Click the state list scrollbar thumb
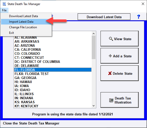Screen dimensions: 147x128 pyautogui.click(x=93, y=47)
